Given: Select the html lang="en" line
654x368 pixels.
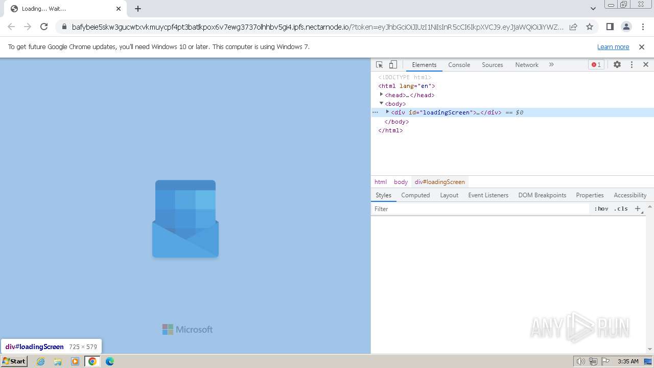Looking at the screenshot, I should (x=407, y=86).
